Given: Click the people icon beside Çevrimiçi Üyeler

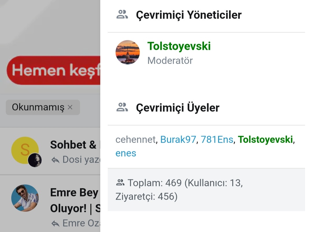Looking at the screenshot, I should coord(122,107).
